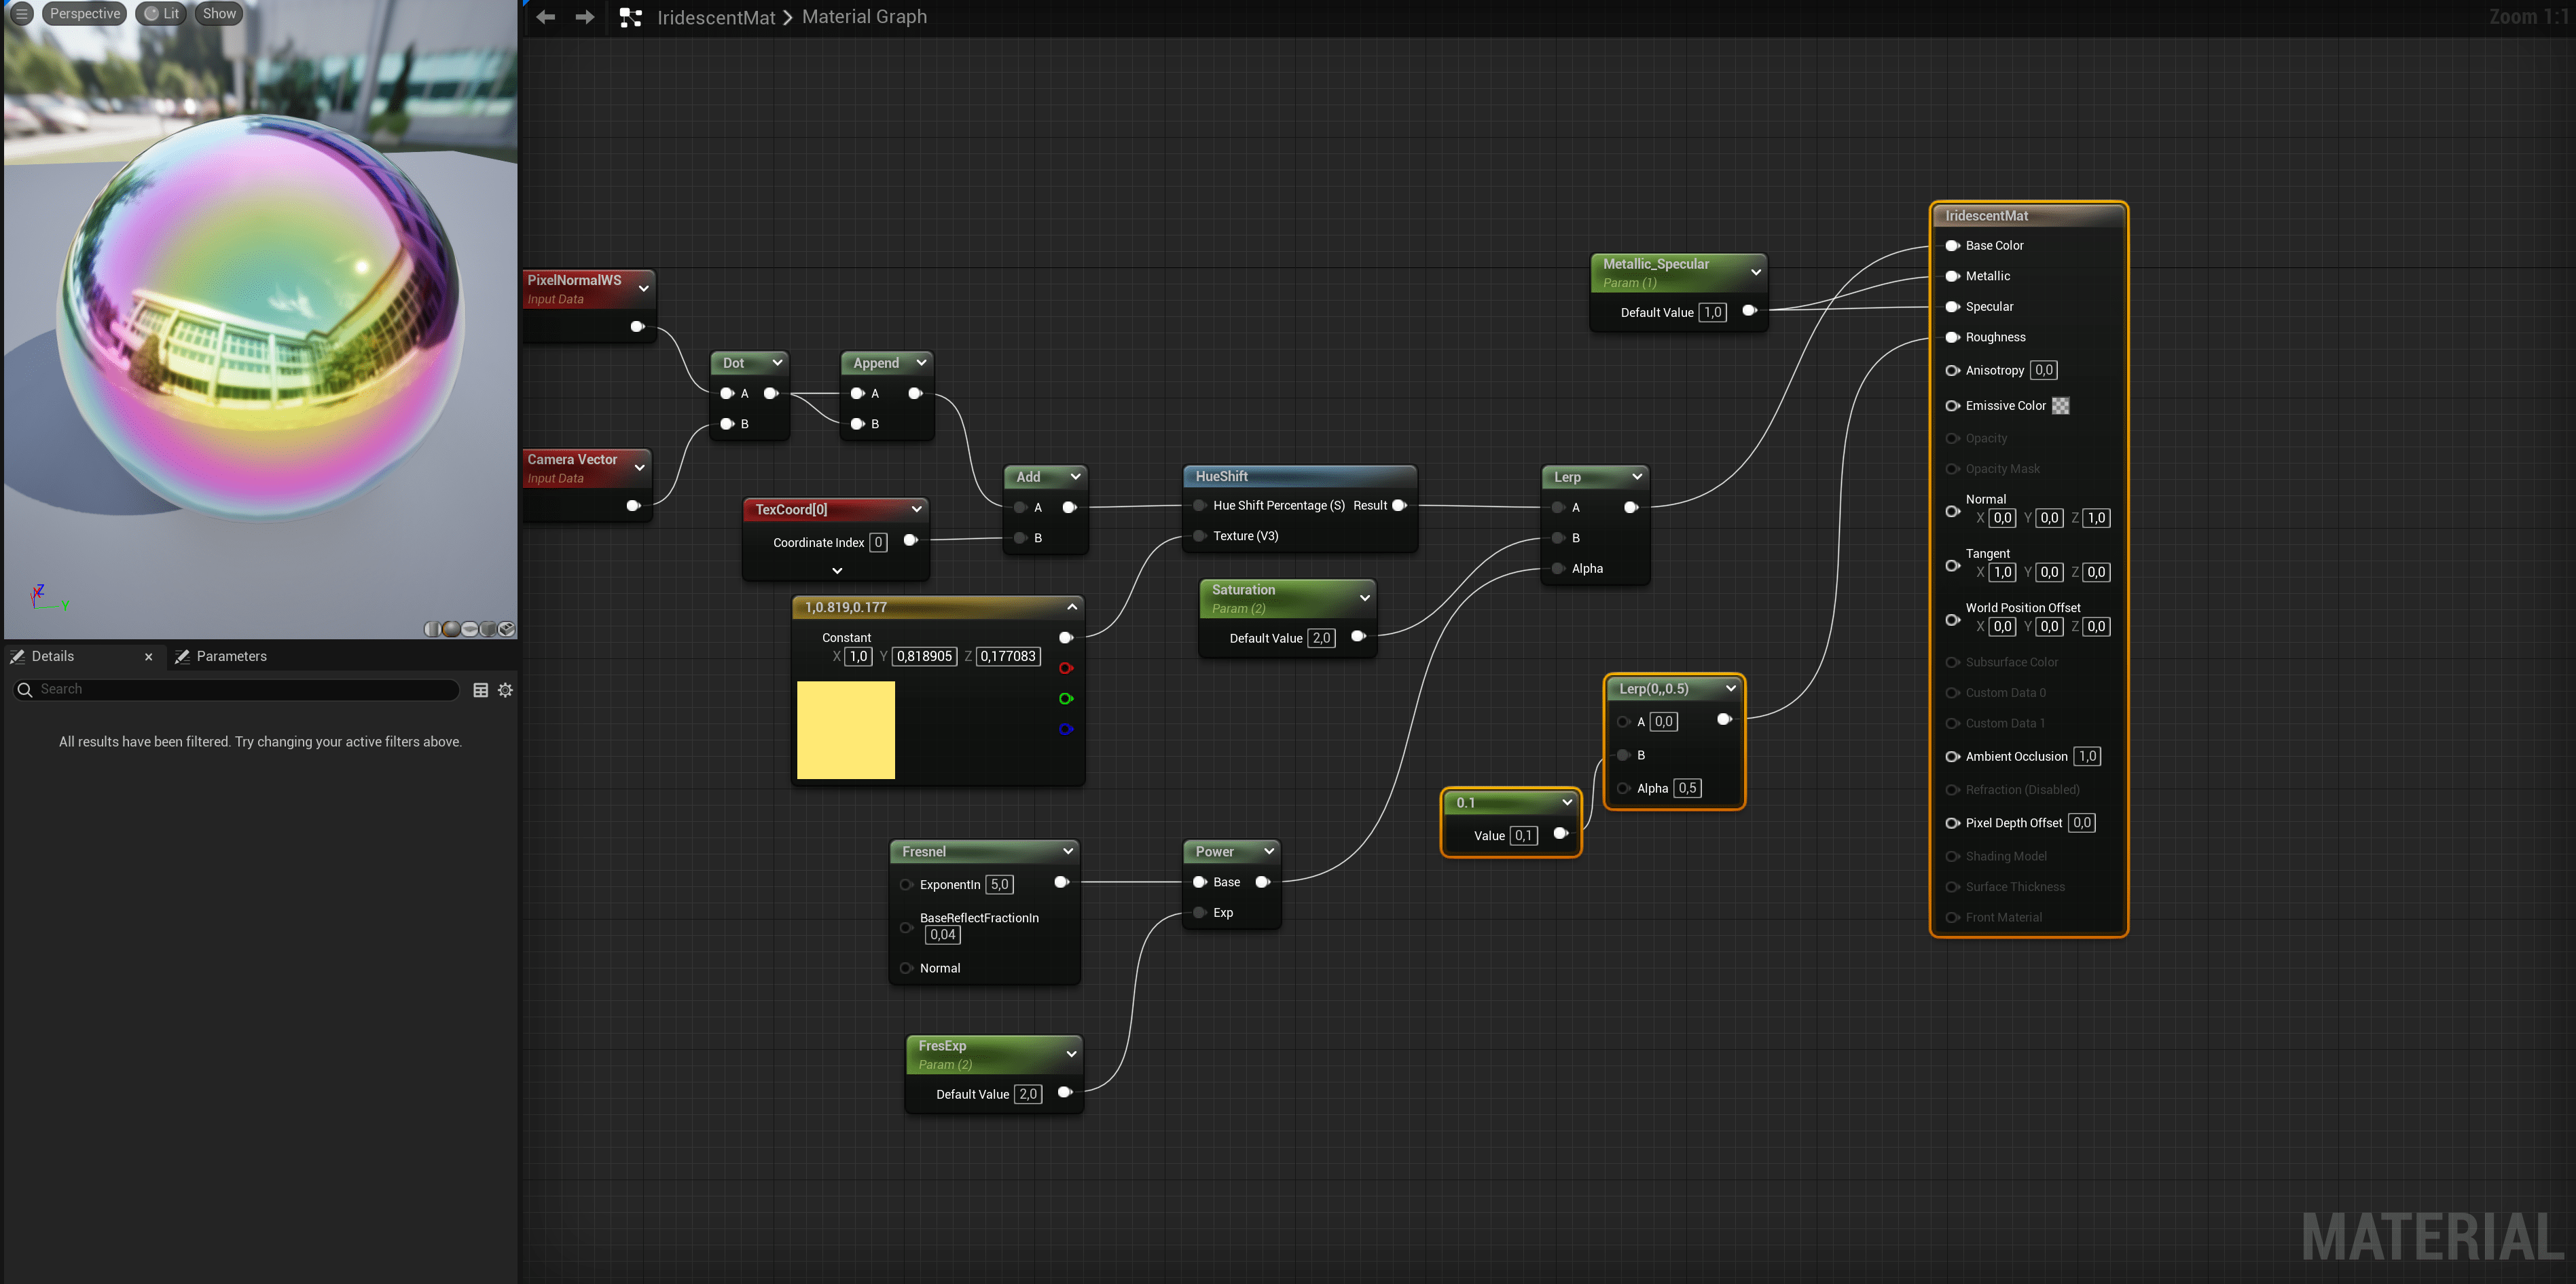Set preview mesh to plane primitive
The width and height of the screenshot is (2576, 1284).
pyautogui.click(x=470, y=630)
